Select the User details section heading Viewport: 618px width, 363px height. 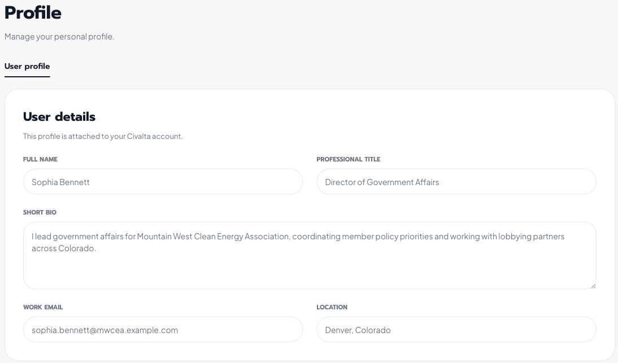click(59, 116)
